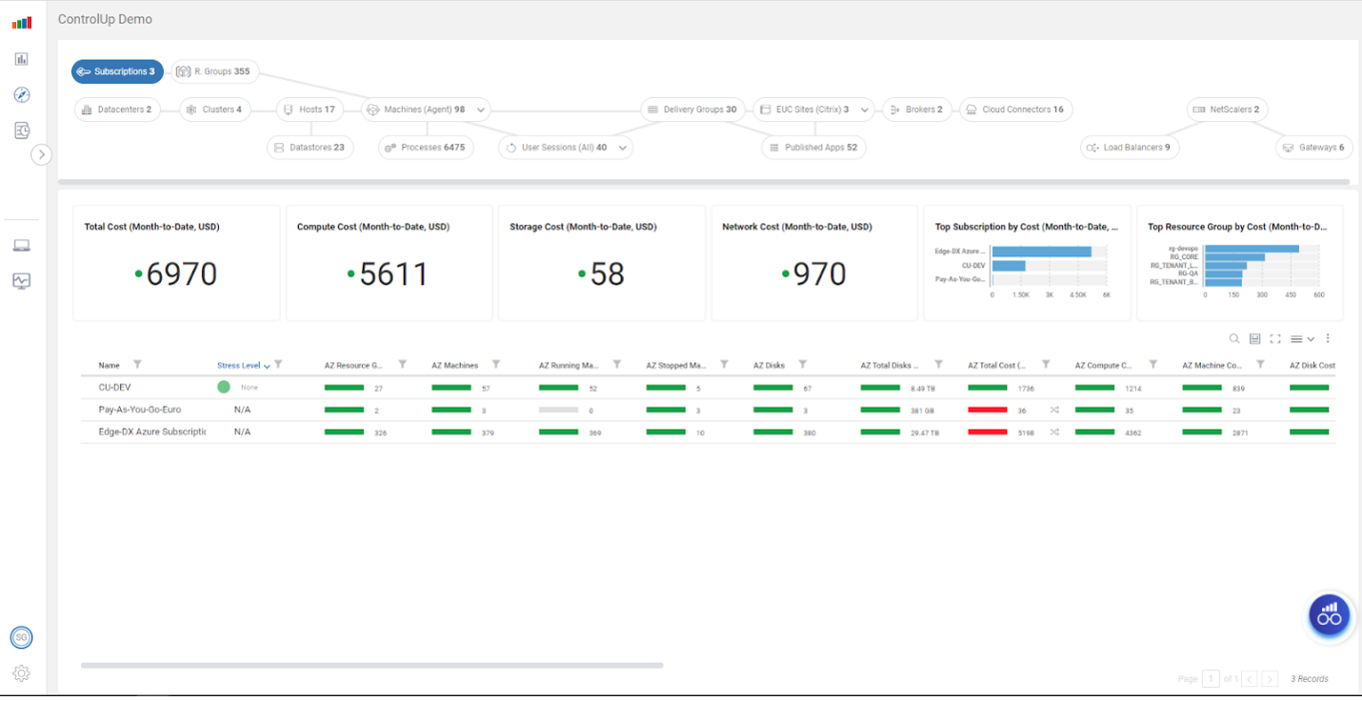Filter the AZ Running Machines column

pyautogui.click(x=617, y=365)
